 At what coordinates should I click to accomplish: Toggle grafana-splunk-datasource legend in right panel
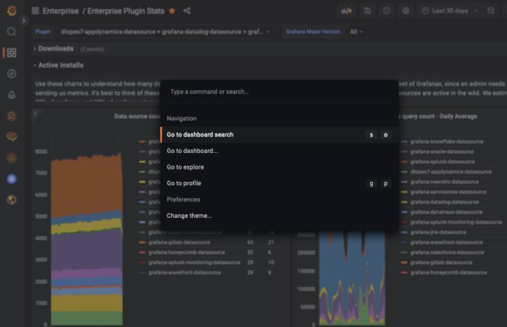[x=443, y=161]
